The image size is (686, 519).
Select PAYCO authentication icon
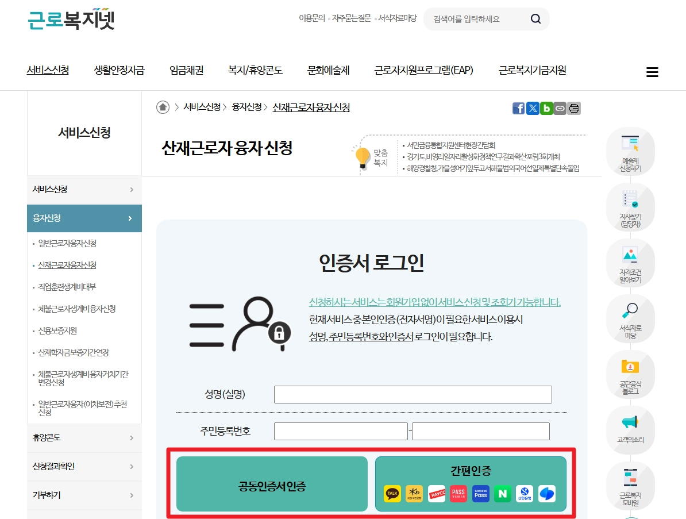pyautogui.click(x=436, y=494)
